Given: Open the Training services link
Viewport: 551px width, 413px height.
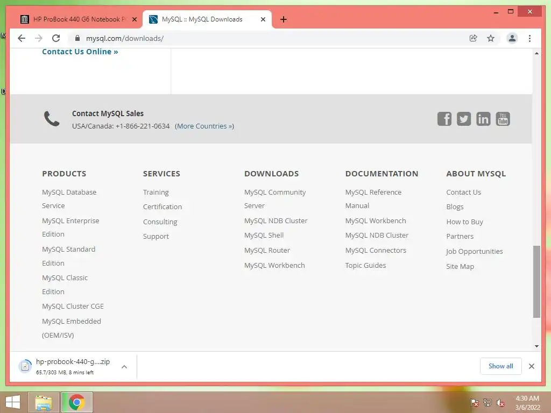Looking at the screenshot, I should click(x=156, y=193).
